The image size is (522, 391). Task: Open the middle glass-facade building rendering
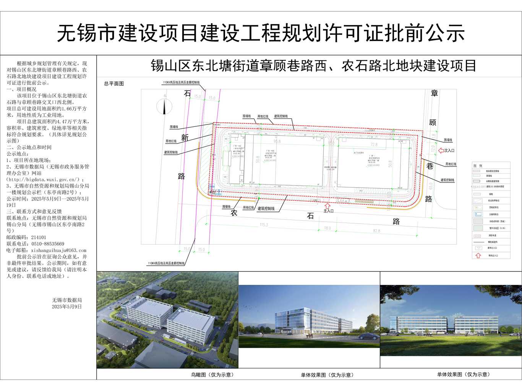point(309,316)
